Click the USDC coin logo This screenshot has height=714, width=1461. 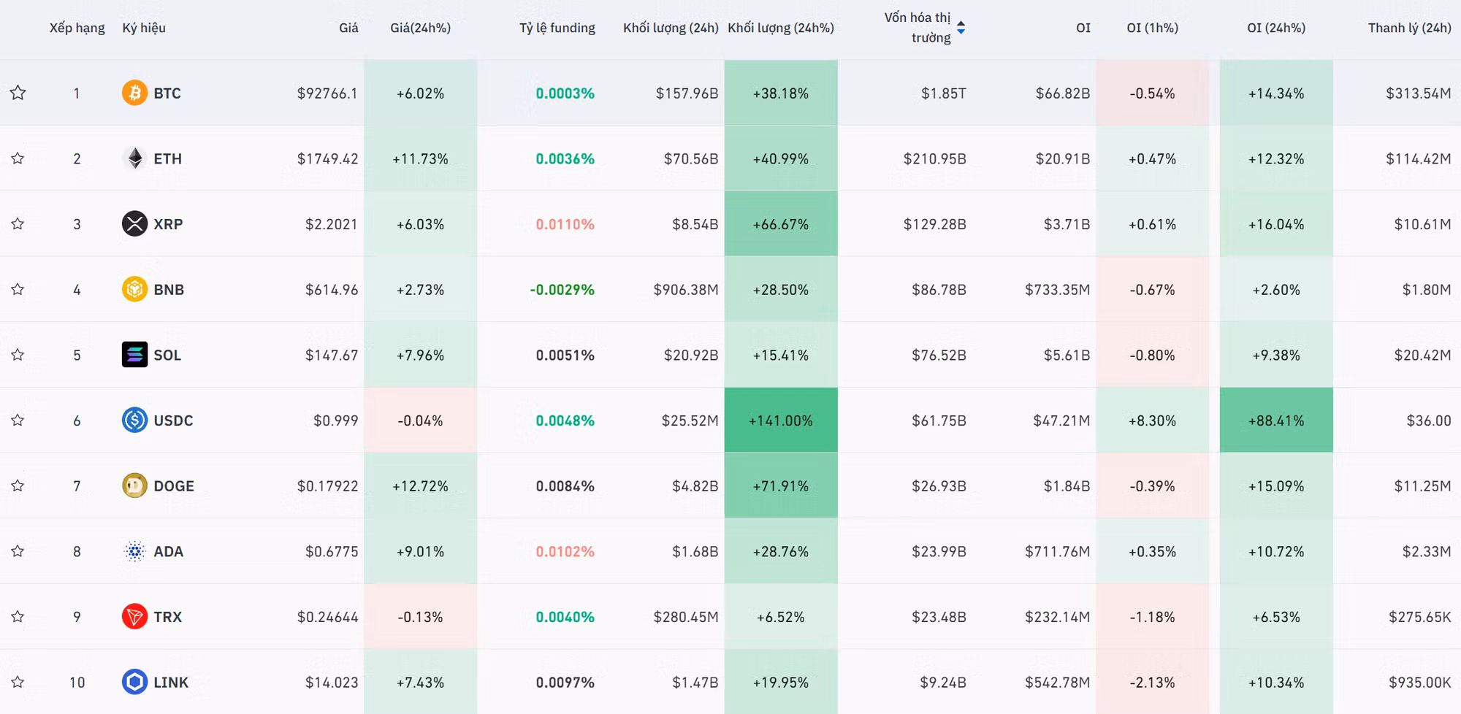click(x=134, y=420)
